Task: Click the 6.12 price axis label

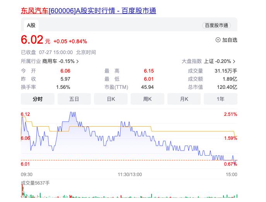Action: click(x=25, y=114)
